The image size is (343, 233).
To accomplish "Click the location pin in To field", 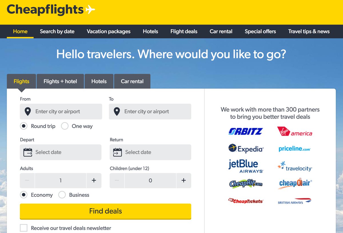I will (117, 112).
